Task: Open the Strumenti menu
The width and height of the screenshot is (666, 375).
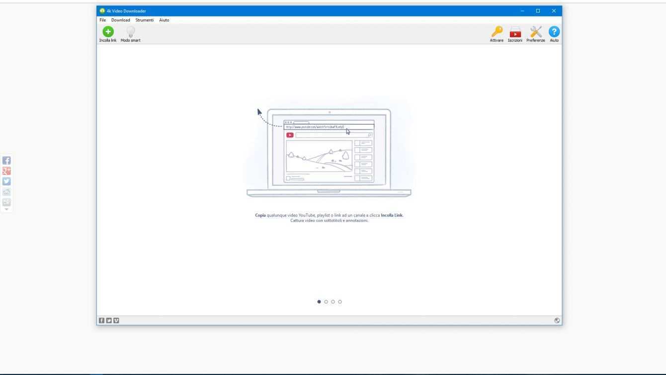Action: (145, 20)
